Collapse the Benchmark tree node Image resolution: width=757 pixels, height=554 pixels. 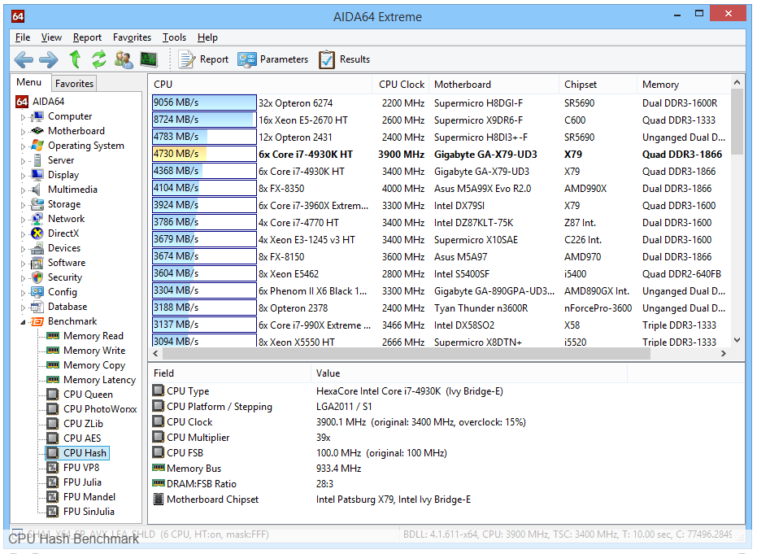click(x=23, y=322)
